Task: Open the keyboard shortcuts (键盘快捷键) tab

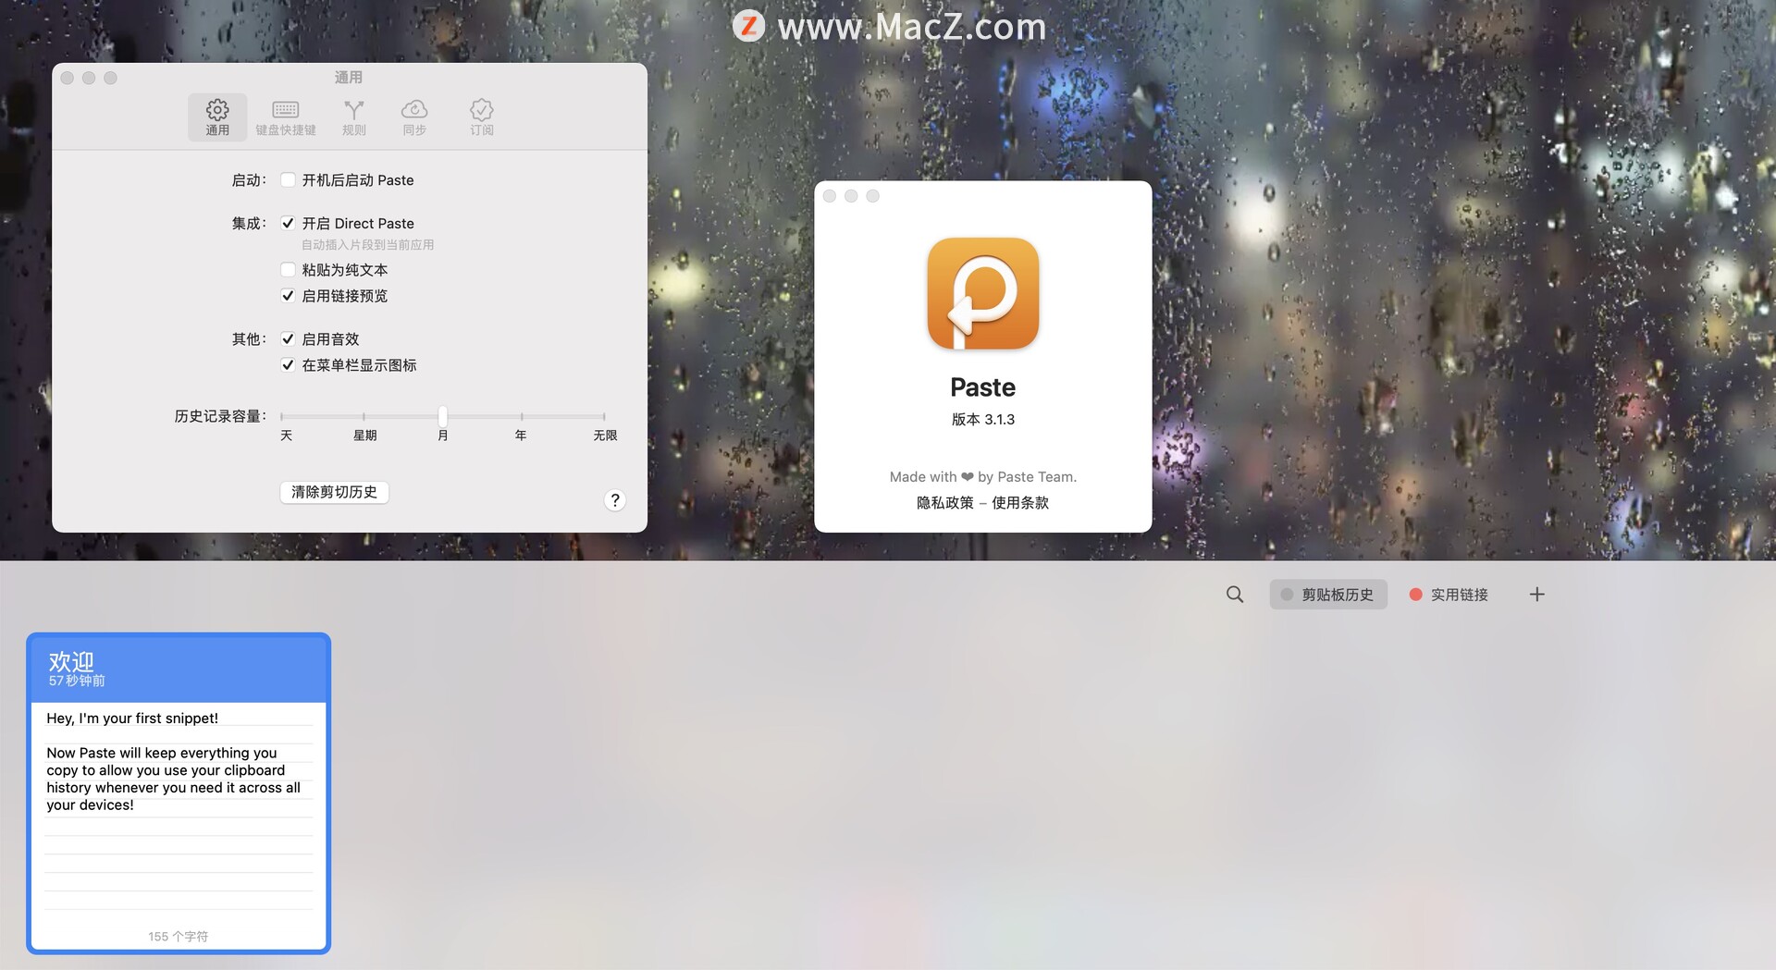Action: coord(286,117)
